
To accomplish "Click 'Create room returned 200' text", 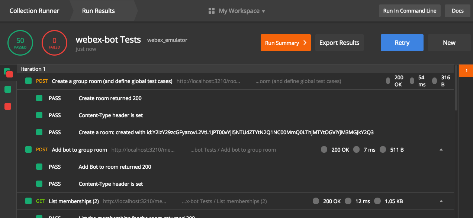I will point(110,98).
